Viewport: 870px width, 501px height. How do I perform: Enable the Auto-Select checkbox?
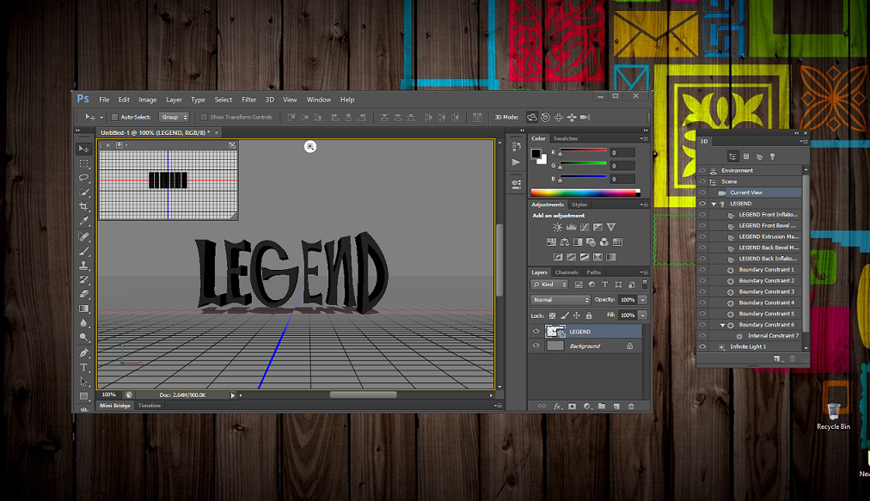pos(115,117)
